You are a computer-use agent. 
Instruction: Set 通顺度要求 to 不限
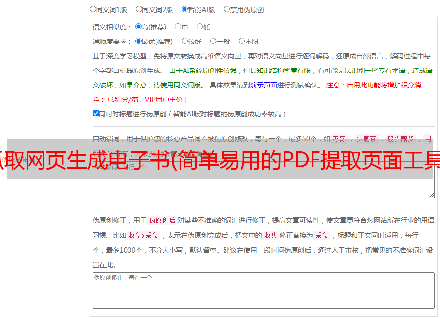click(241, 41)
